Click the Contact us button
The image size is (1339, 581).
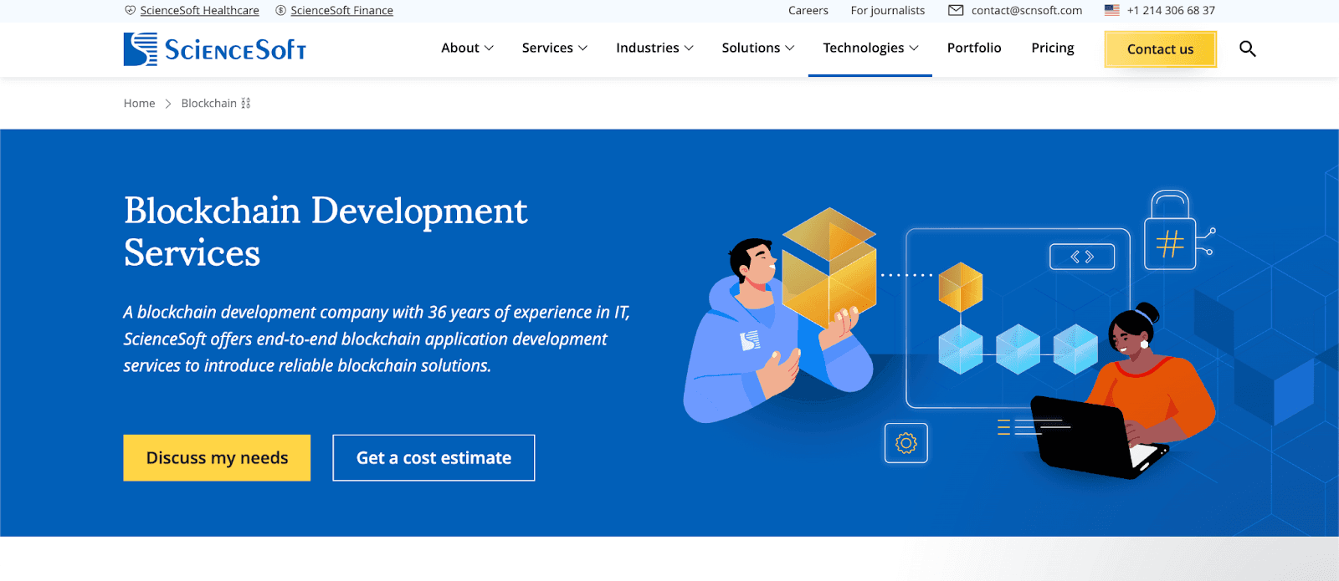[1160, 49]
